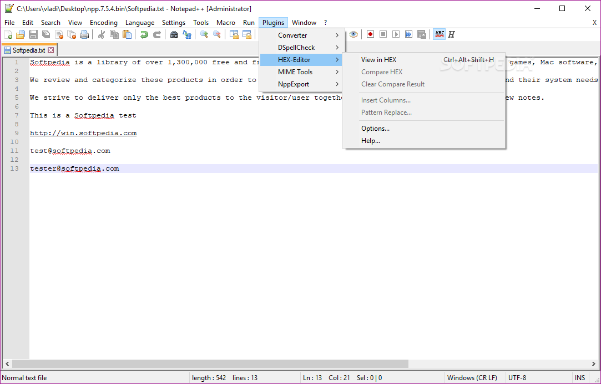The height and width of the screenshot is (384, 601).
Task: Click the horizontal scrollbar right arrow
Action: coord(594,363)
